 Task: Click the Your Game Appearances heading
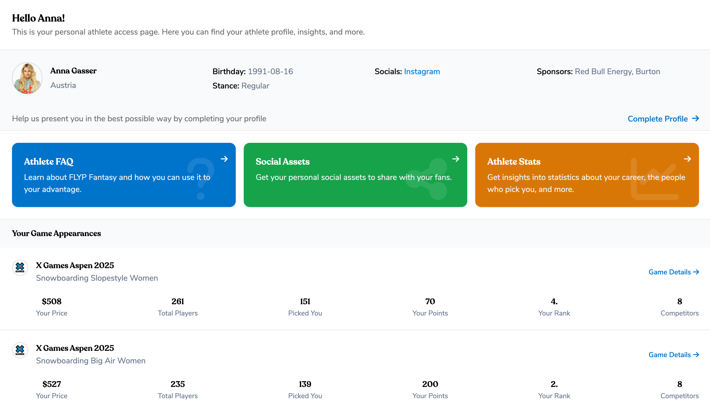[x=56, y=233]
